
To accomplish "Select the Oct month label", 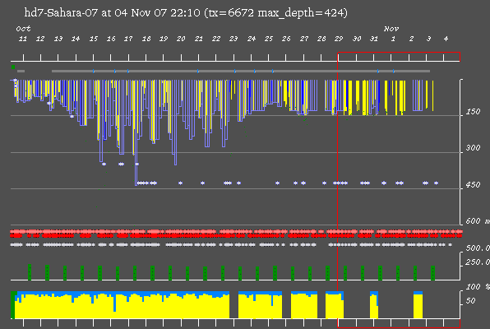I will tap(24, 29).
